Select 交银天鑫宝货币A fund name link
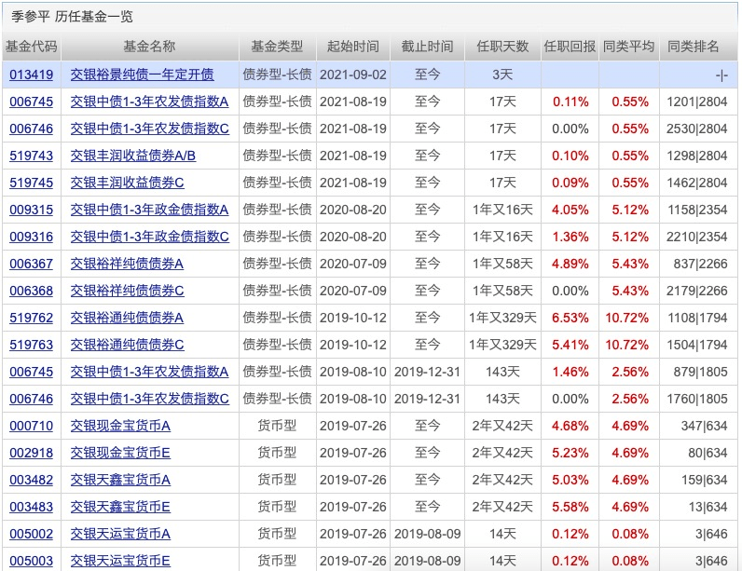This screenshot has height=571, width=742. coord(120,480)
